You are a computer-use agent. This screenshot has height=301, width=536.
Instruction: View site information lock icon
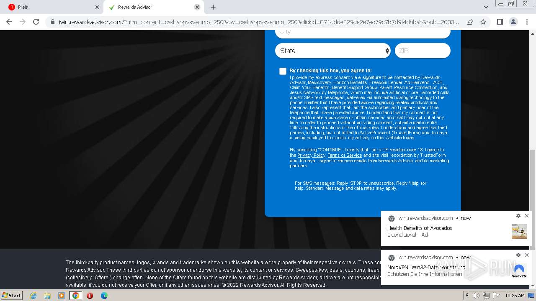coord(52,22)
